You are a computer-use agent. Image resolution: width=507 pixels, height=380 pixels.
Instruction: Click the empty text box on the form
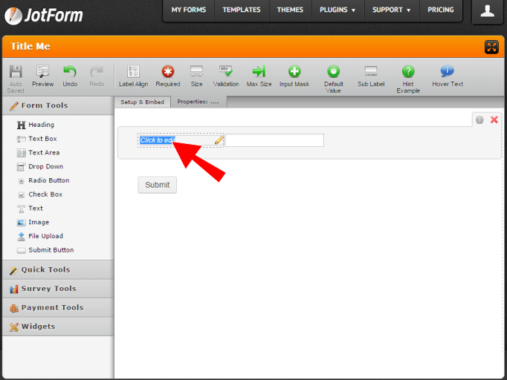click(x=274, y=140)
